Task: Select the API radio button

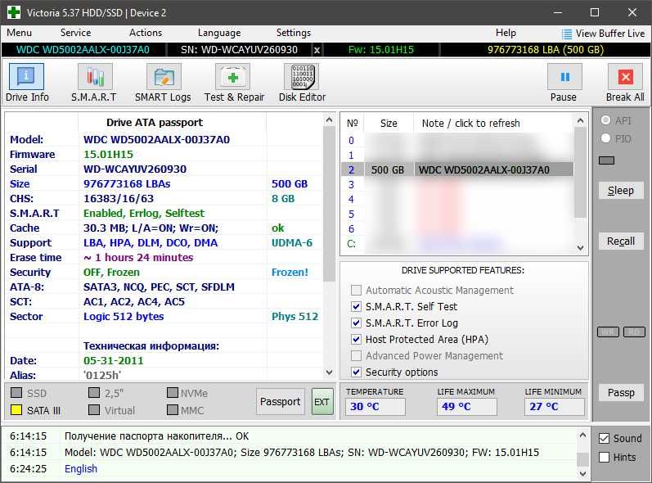Action: coord(605,120)
